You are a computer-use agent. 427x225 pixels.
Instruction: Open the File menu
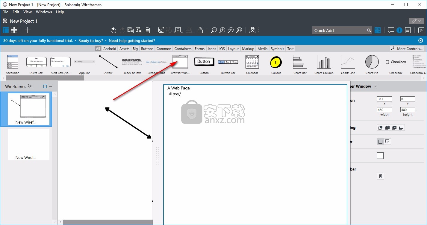pos(5,12)
